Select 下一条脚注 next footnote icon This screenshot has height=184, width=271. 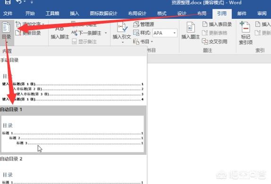74,33
